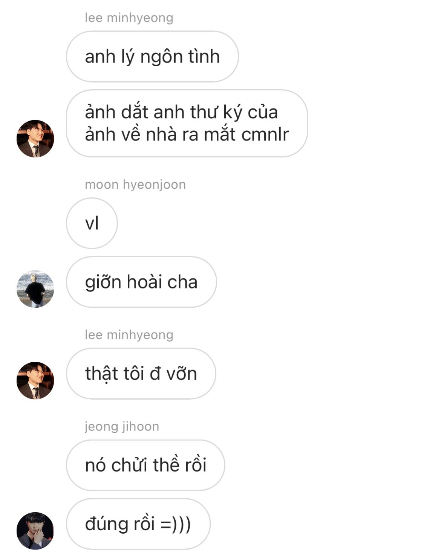The width and height of the screenshot is (441, 551).
Task: Tap the 'giỡn hoài cha' message
Action: [x=141, y=282]
